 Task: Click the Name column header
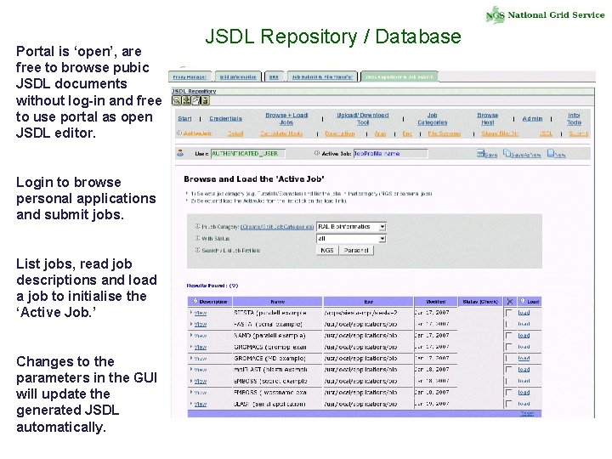[x=277, y=301]
